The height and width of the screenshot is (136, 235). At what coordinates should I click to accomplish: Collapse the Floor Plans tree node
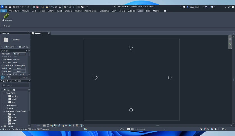(x=4, y=93)
